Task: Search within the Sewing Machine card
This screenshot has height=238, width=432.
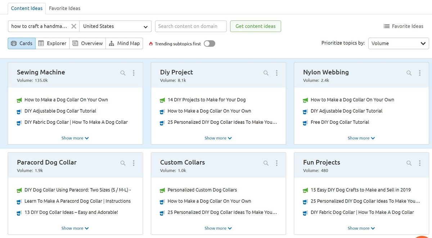Action: tap(123, 73)
